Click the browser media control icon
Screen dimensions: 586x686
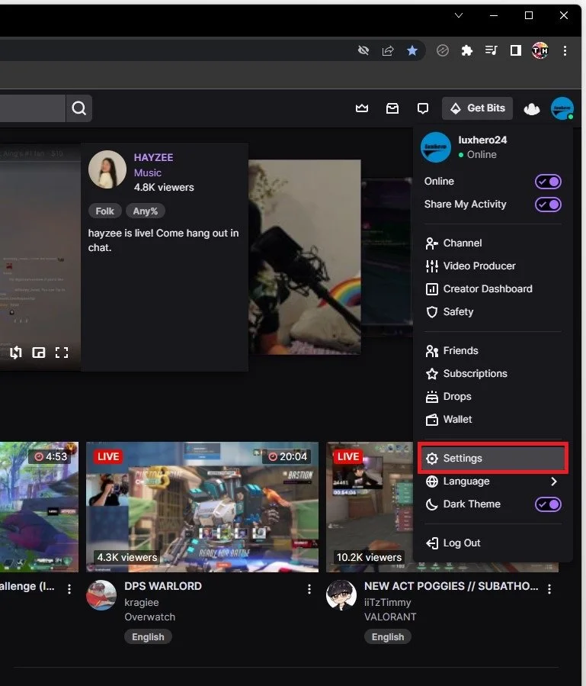coord(492,51)
